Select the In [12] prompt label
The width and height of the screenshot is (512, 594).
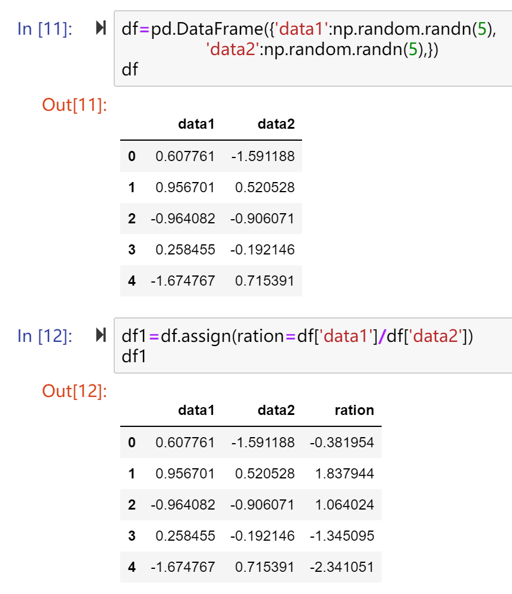pos(45,336)
